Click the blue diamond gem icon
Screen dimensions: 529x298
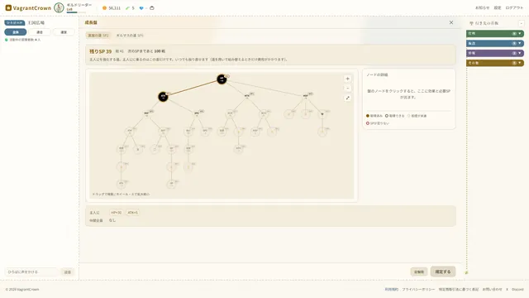pos(141,7)
